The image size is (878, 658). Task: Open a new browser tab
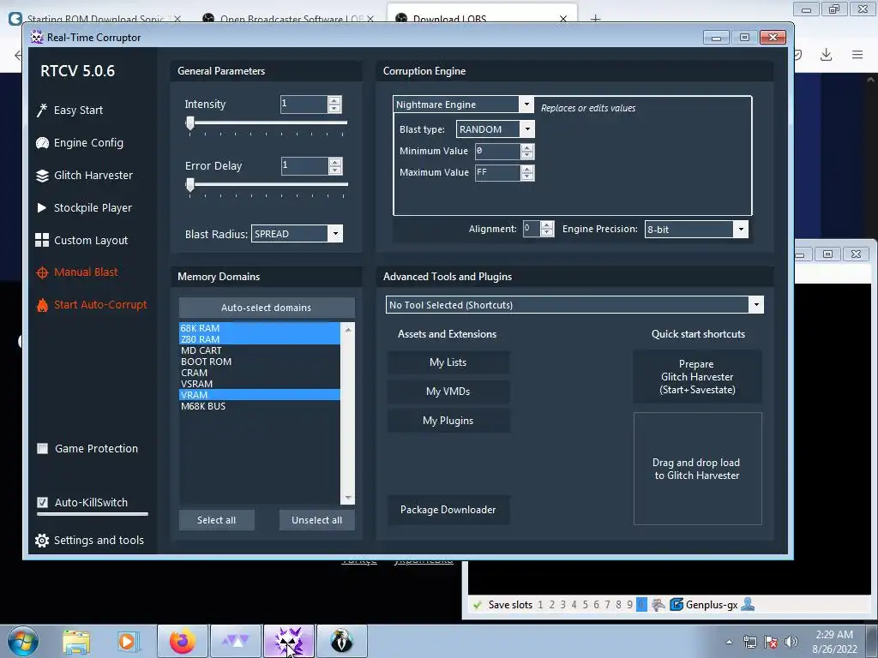[595, 19]
